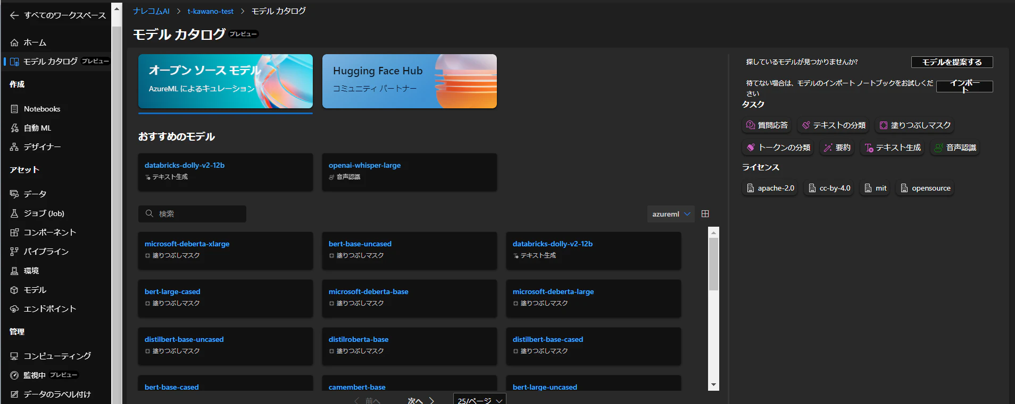Open the ナレコムAI breadcrumb link
Screen dimensions: 1015x404
tap(151, 11)
